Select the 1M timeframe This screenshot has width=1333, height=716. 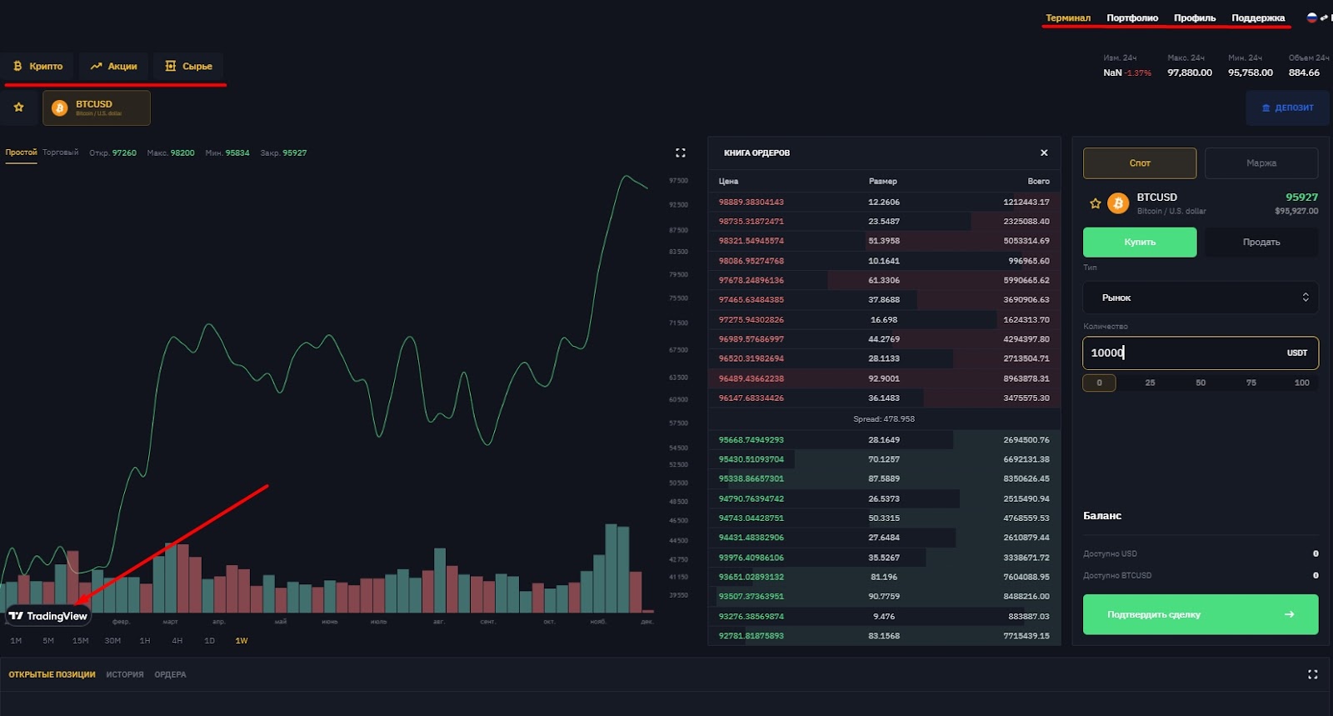[x=16, y=640]
